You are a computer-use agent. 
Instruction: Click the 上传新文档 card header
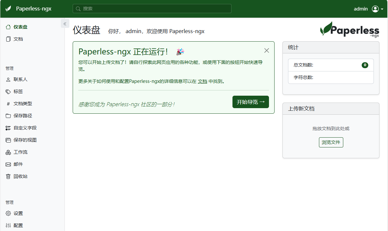[331, 108]
